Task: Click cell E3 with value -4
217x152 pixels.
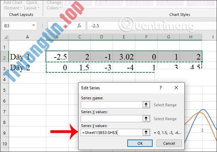Action: click(x=124, y=68)
